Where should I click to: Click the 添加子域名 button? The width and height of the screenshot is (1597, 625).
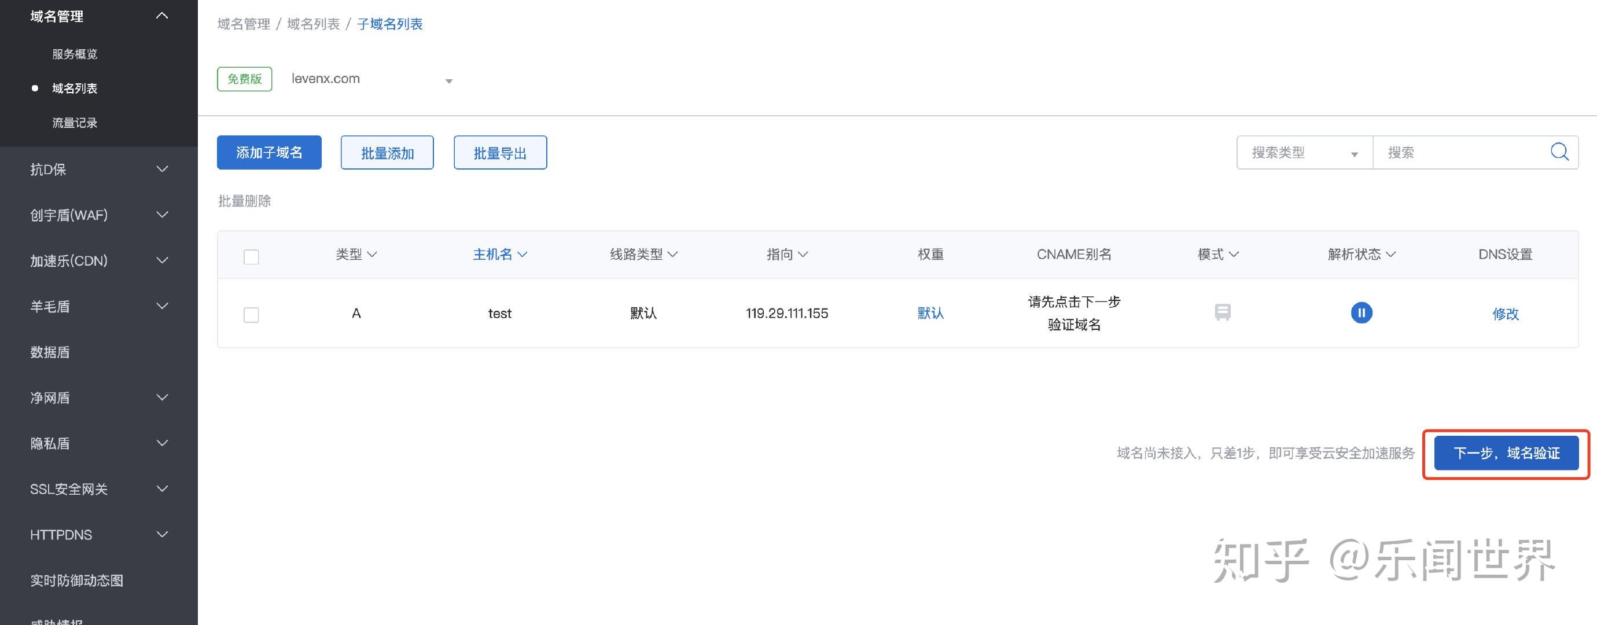pos(269,153)
